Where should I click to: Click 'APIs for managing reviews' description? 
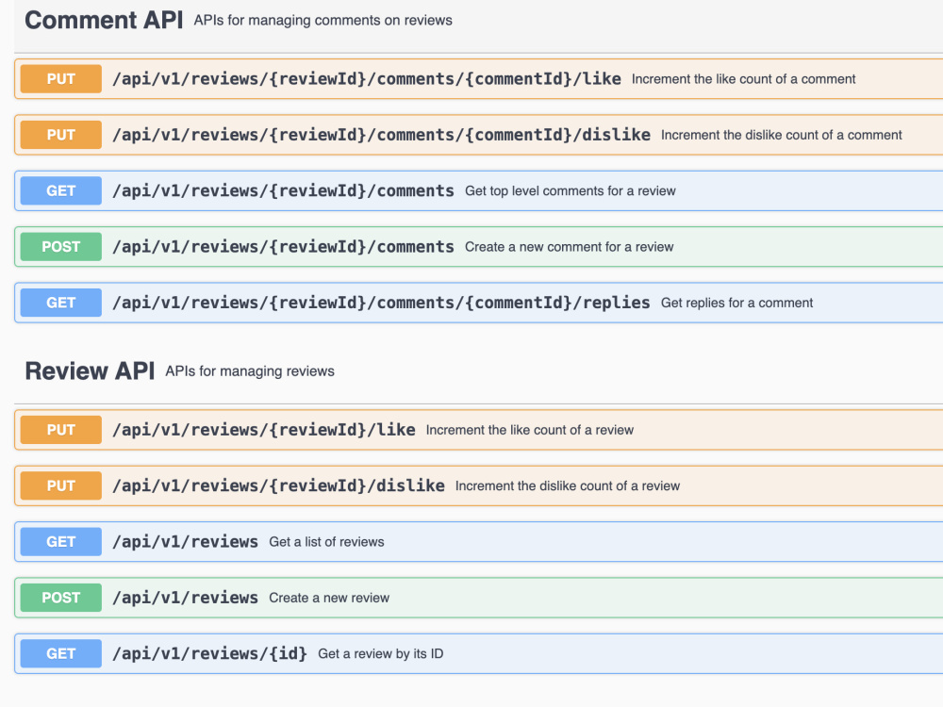coord(250,371)
